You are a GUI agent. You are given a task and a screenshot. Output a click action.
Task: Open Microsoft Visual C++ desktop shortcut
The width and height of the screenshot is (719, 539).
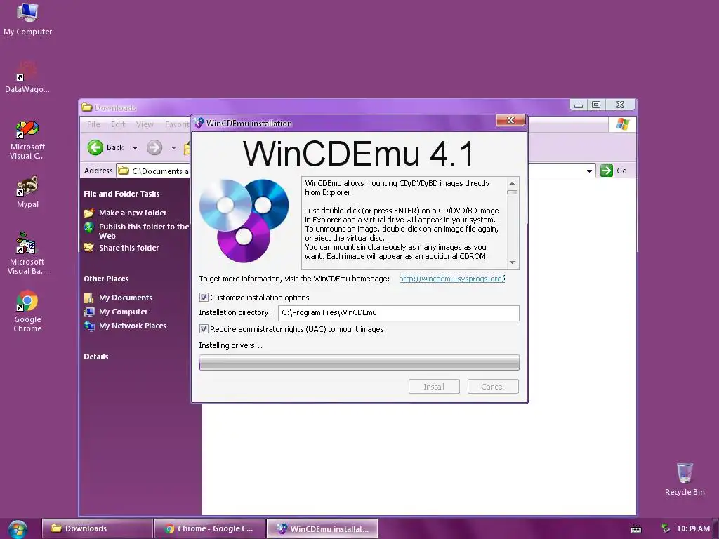click(27, 140)
